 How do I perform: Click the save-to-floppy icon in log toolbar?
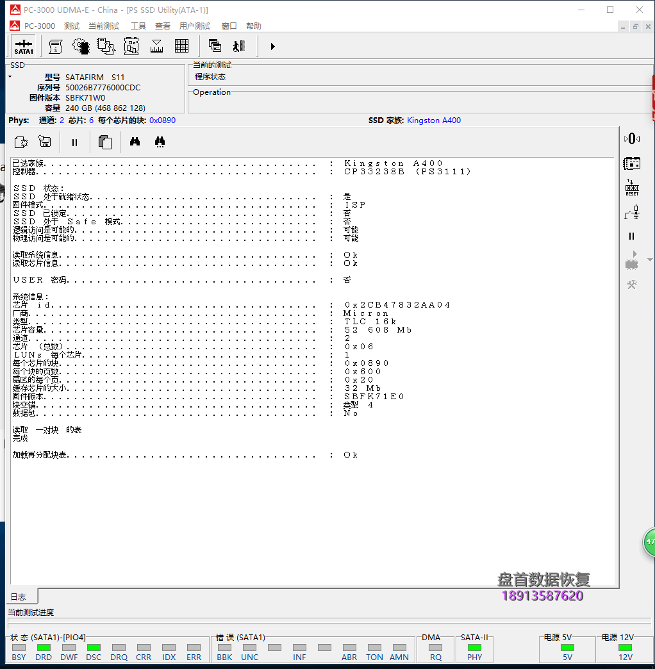45,142
